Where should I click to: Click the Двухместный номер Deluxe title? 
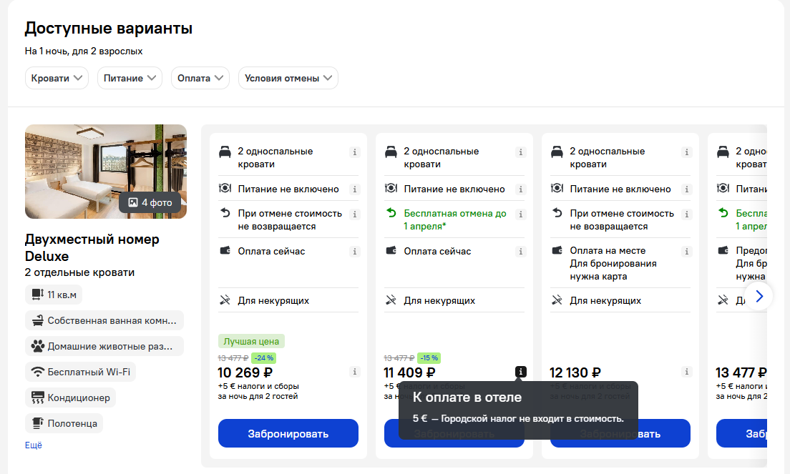[x=92, y=247]
